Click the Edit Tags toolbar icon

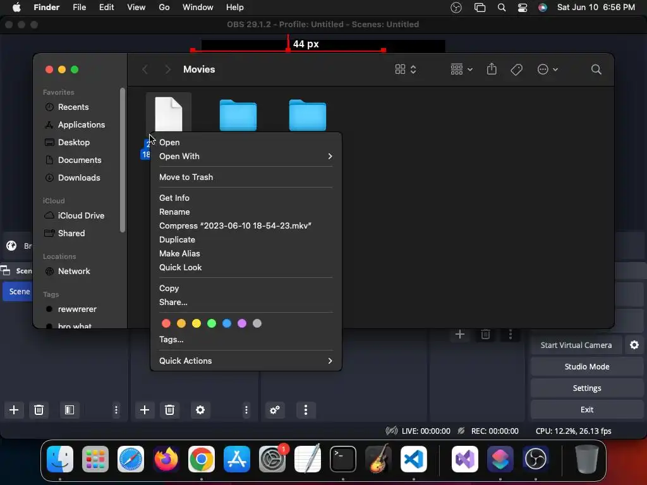pos(517,69)
